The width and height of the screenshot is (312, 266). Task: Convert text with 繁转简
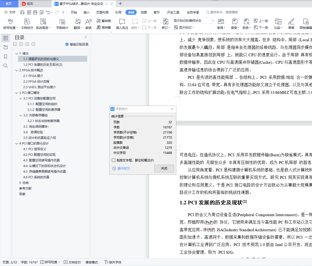pos(104,21)
